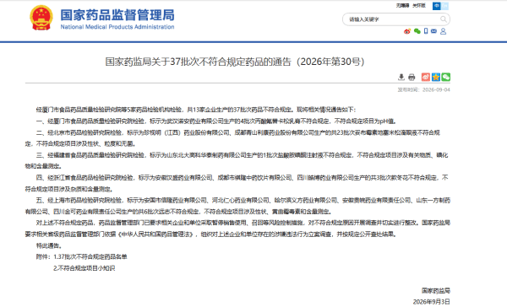Open the 国家药品监督管理局 site title

pos(117,15)
